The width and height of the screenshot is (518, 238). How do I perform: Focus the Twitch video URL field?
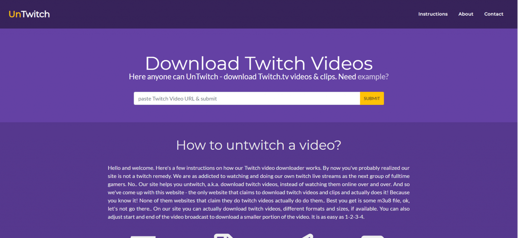[x=247, y=98]
